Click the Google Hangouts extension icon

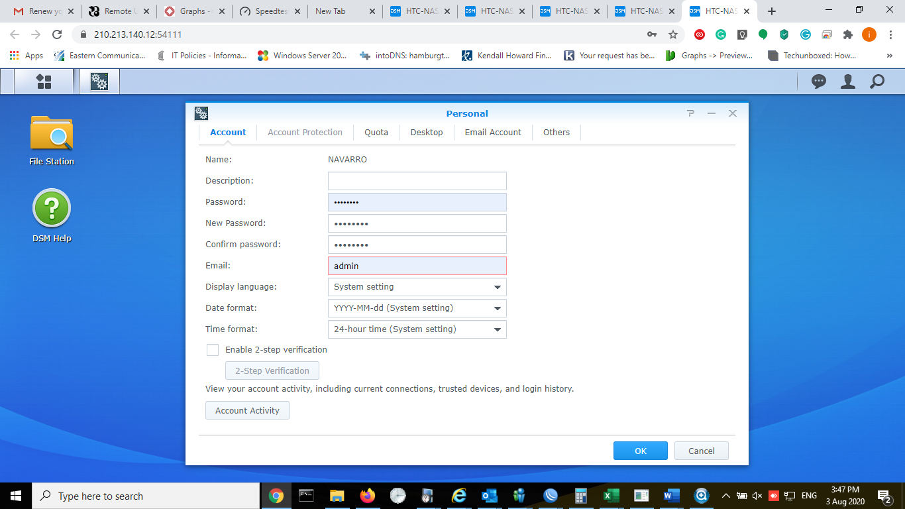click(x=763, y=34)
